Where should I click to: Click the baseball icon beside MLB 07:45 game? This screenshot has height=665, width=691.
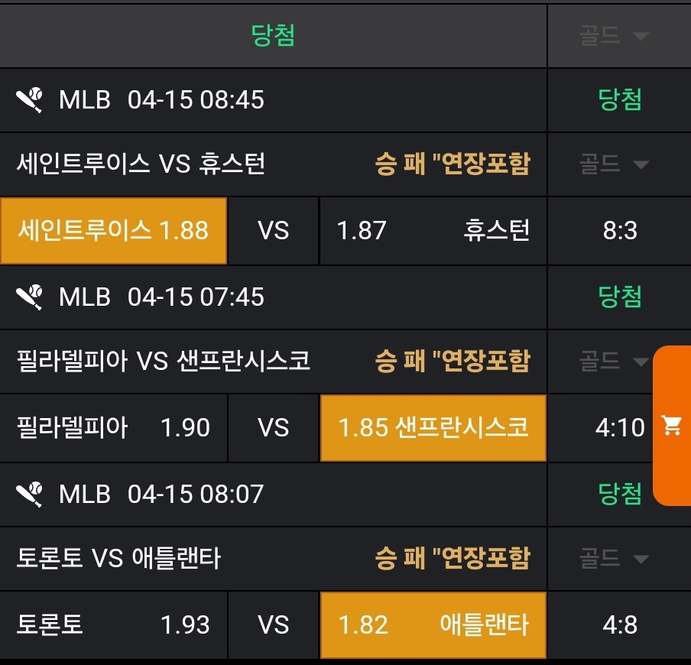pyautogui.click(x=30, y=297)
